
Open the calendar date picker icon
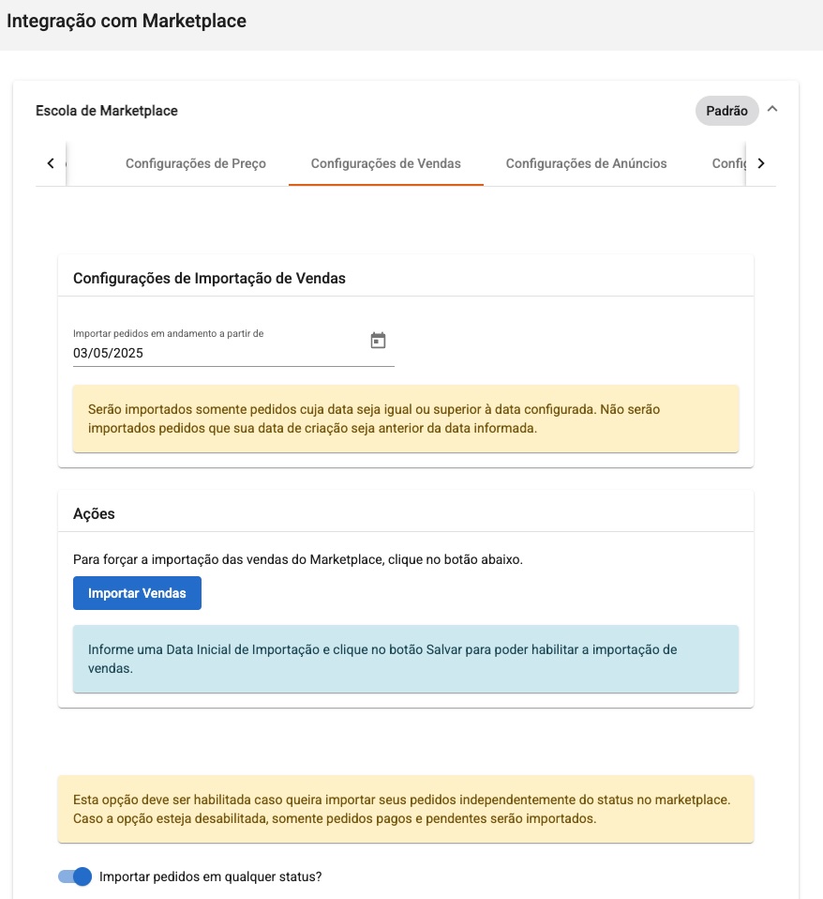(x=378, y=341)
